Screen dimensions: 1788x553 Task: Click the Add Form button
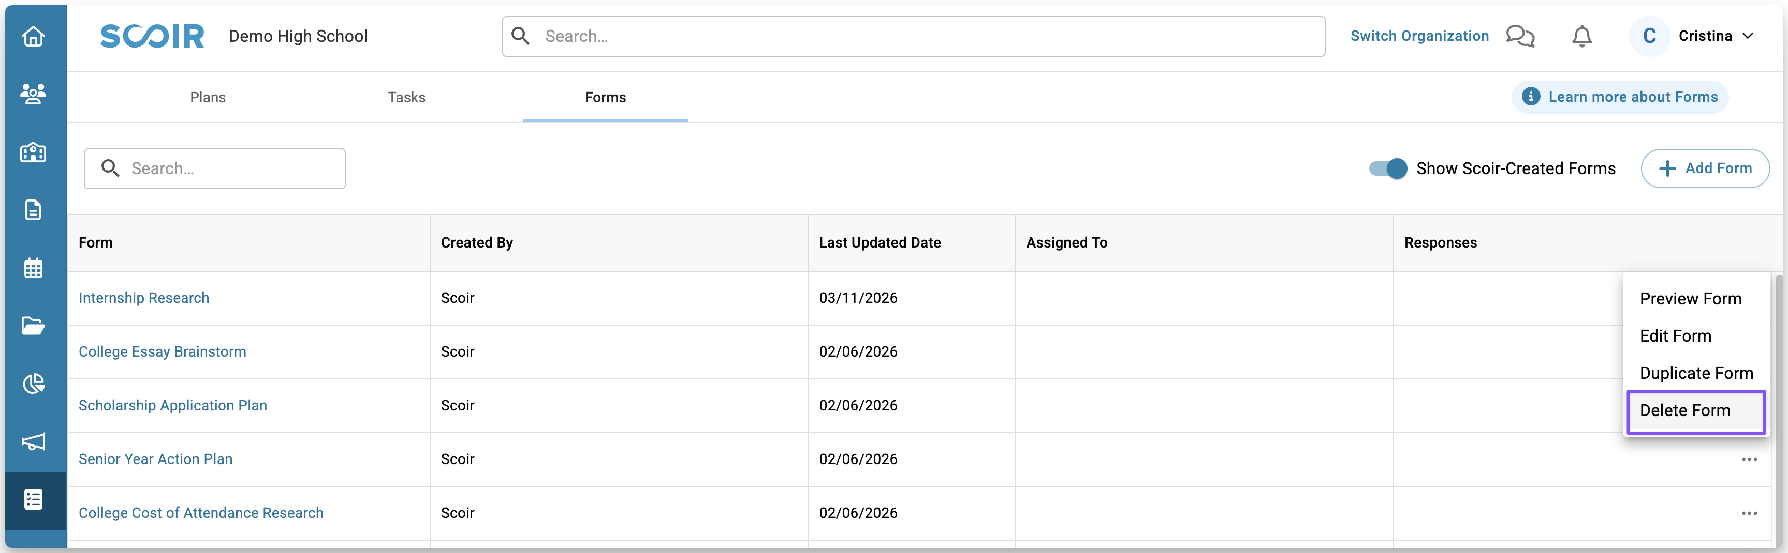[1705, 168]
